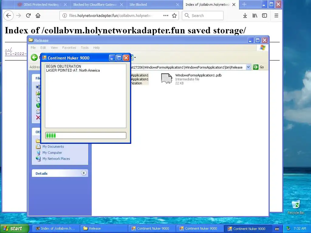Show site information for the URL

[x=64, y=15]
